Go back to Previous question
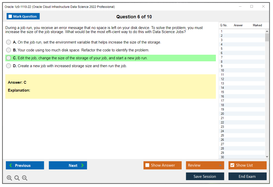The image size is (273, 187). coord(25,165)
